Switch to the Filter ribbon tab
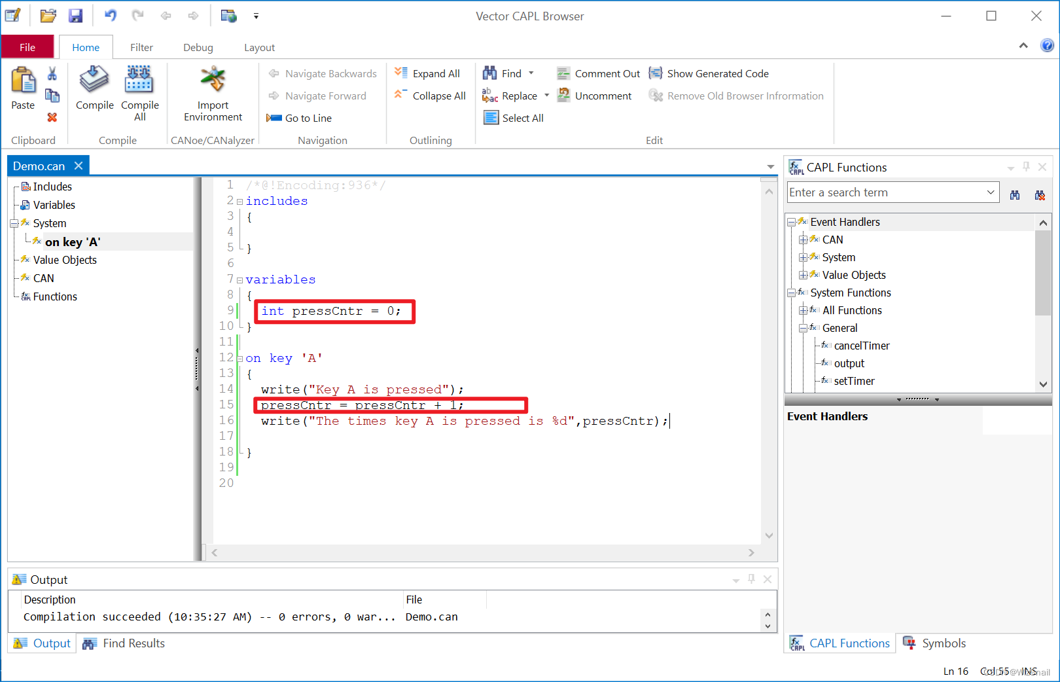1060x682 pixels. pos(141,47)
